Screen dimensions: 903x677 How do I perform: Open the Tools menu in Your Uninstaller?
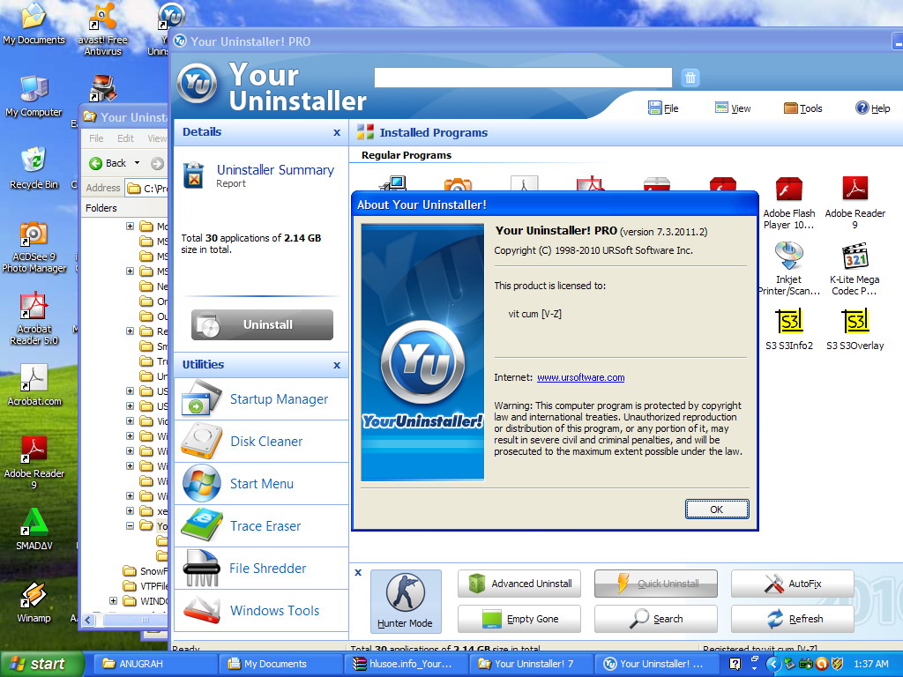(802, 108)
